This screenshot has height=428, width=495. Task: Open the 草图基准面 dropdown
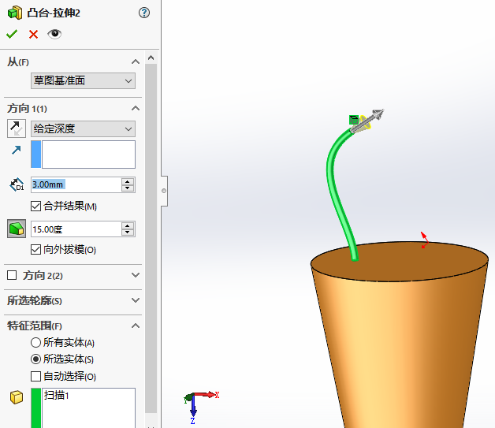point(83,80)
